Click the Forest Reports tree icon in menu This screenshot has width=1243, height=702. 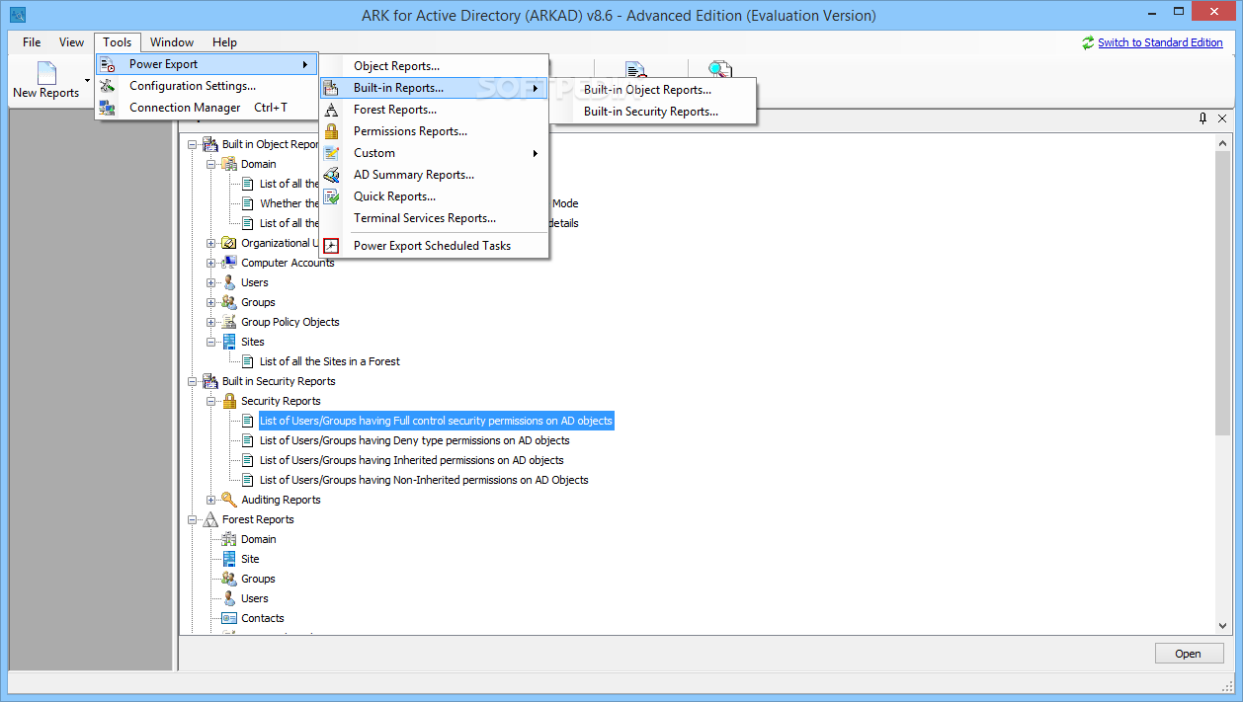coord(332,110)
